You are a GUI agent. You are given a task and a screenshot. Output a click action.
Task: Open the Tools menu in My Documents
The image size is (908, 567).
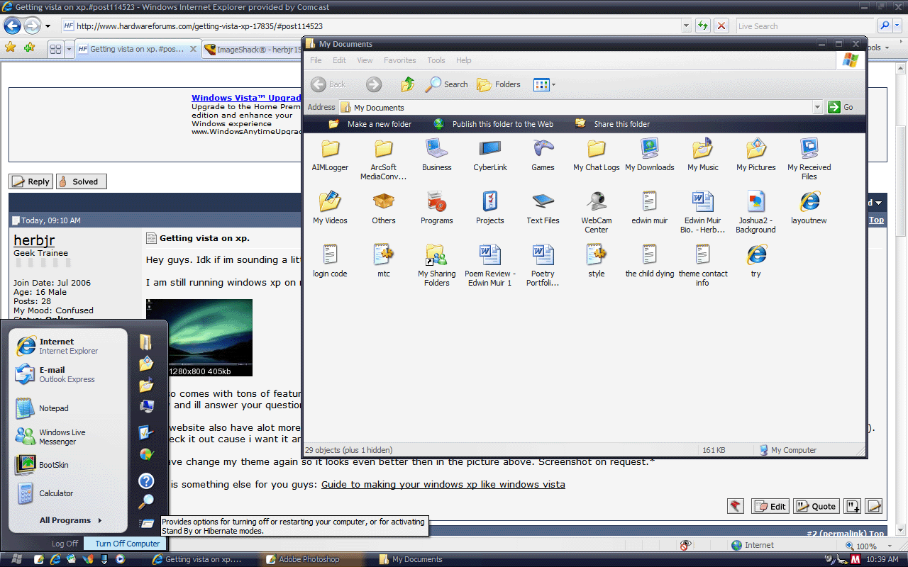[436, 60]
